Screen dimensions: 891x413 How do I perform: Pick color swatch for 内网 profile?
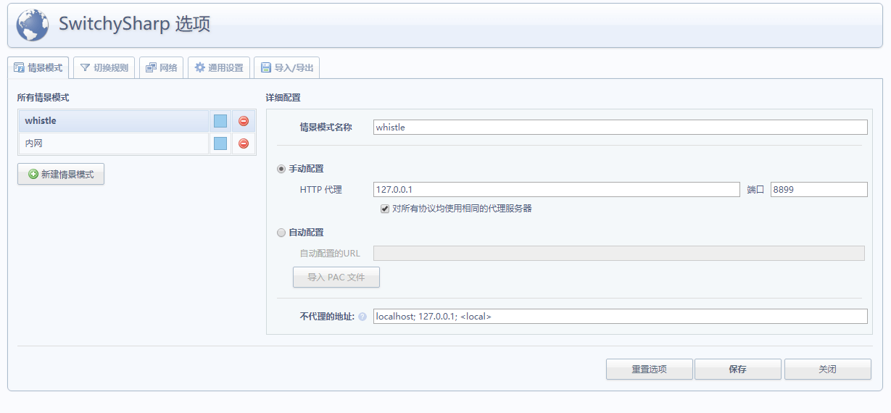(x=220, y=143)
